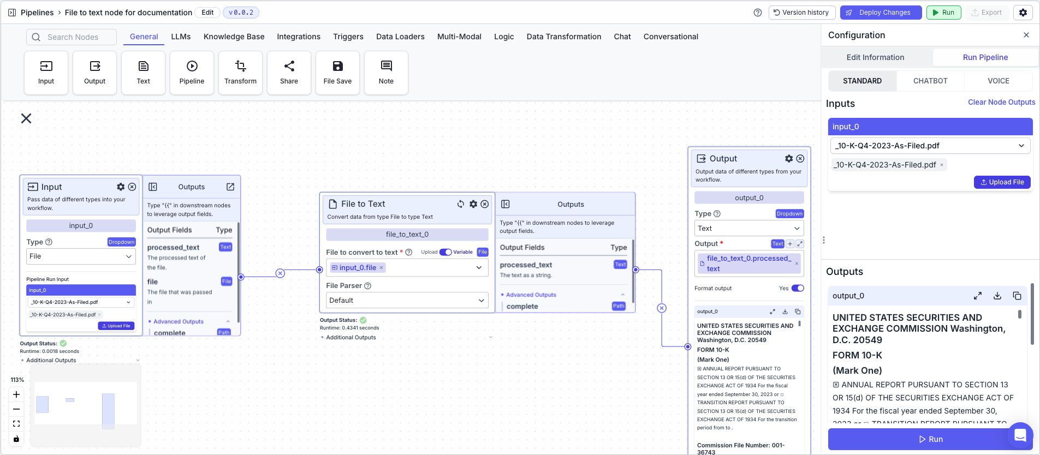
Task: Expand Additional Outputs under File to Text
Action: (407, 337)
